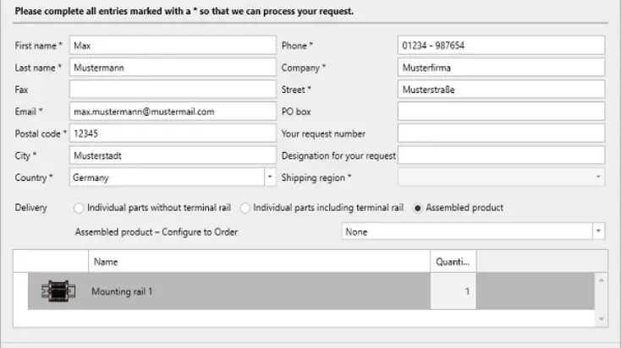Click the Company input field
The image size is (621, 348).
pyautogui.click(x=501, y=68)
